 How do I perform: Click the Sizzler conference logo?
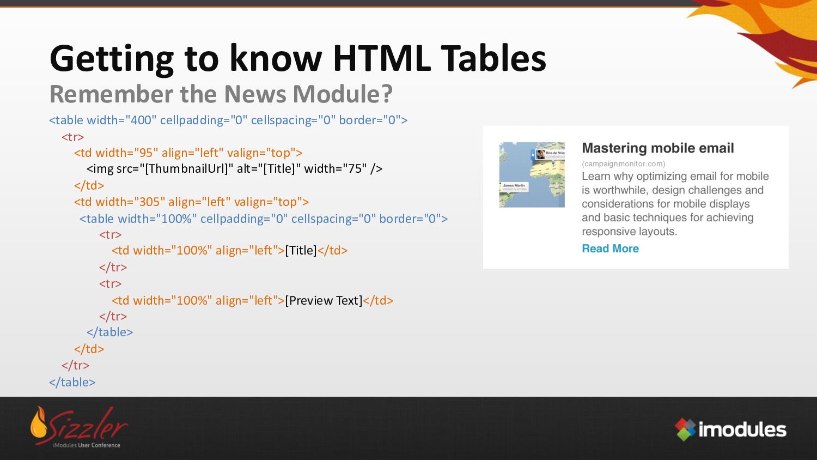79,427
